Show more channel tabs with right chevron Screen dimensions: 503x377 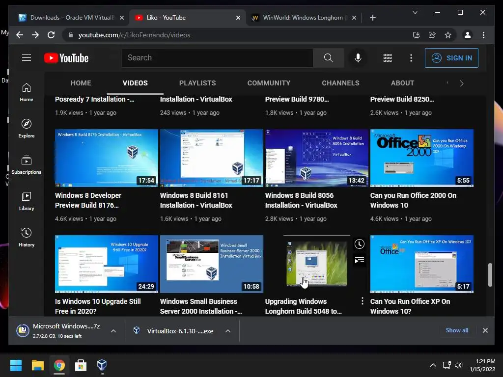point(461,83)
